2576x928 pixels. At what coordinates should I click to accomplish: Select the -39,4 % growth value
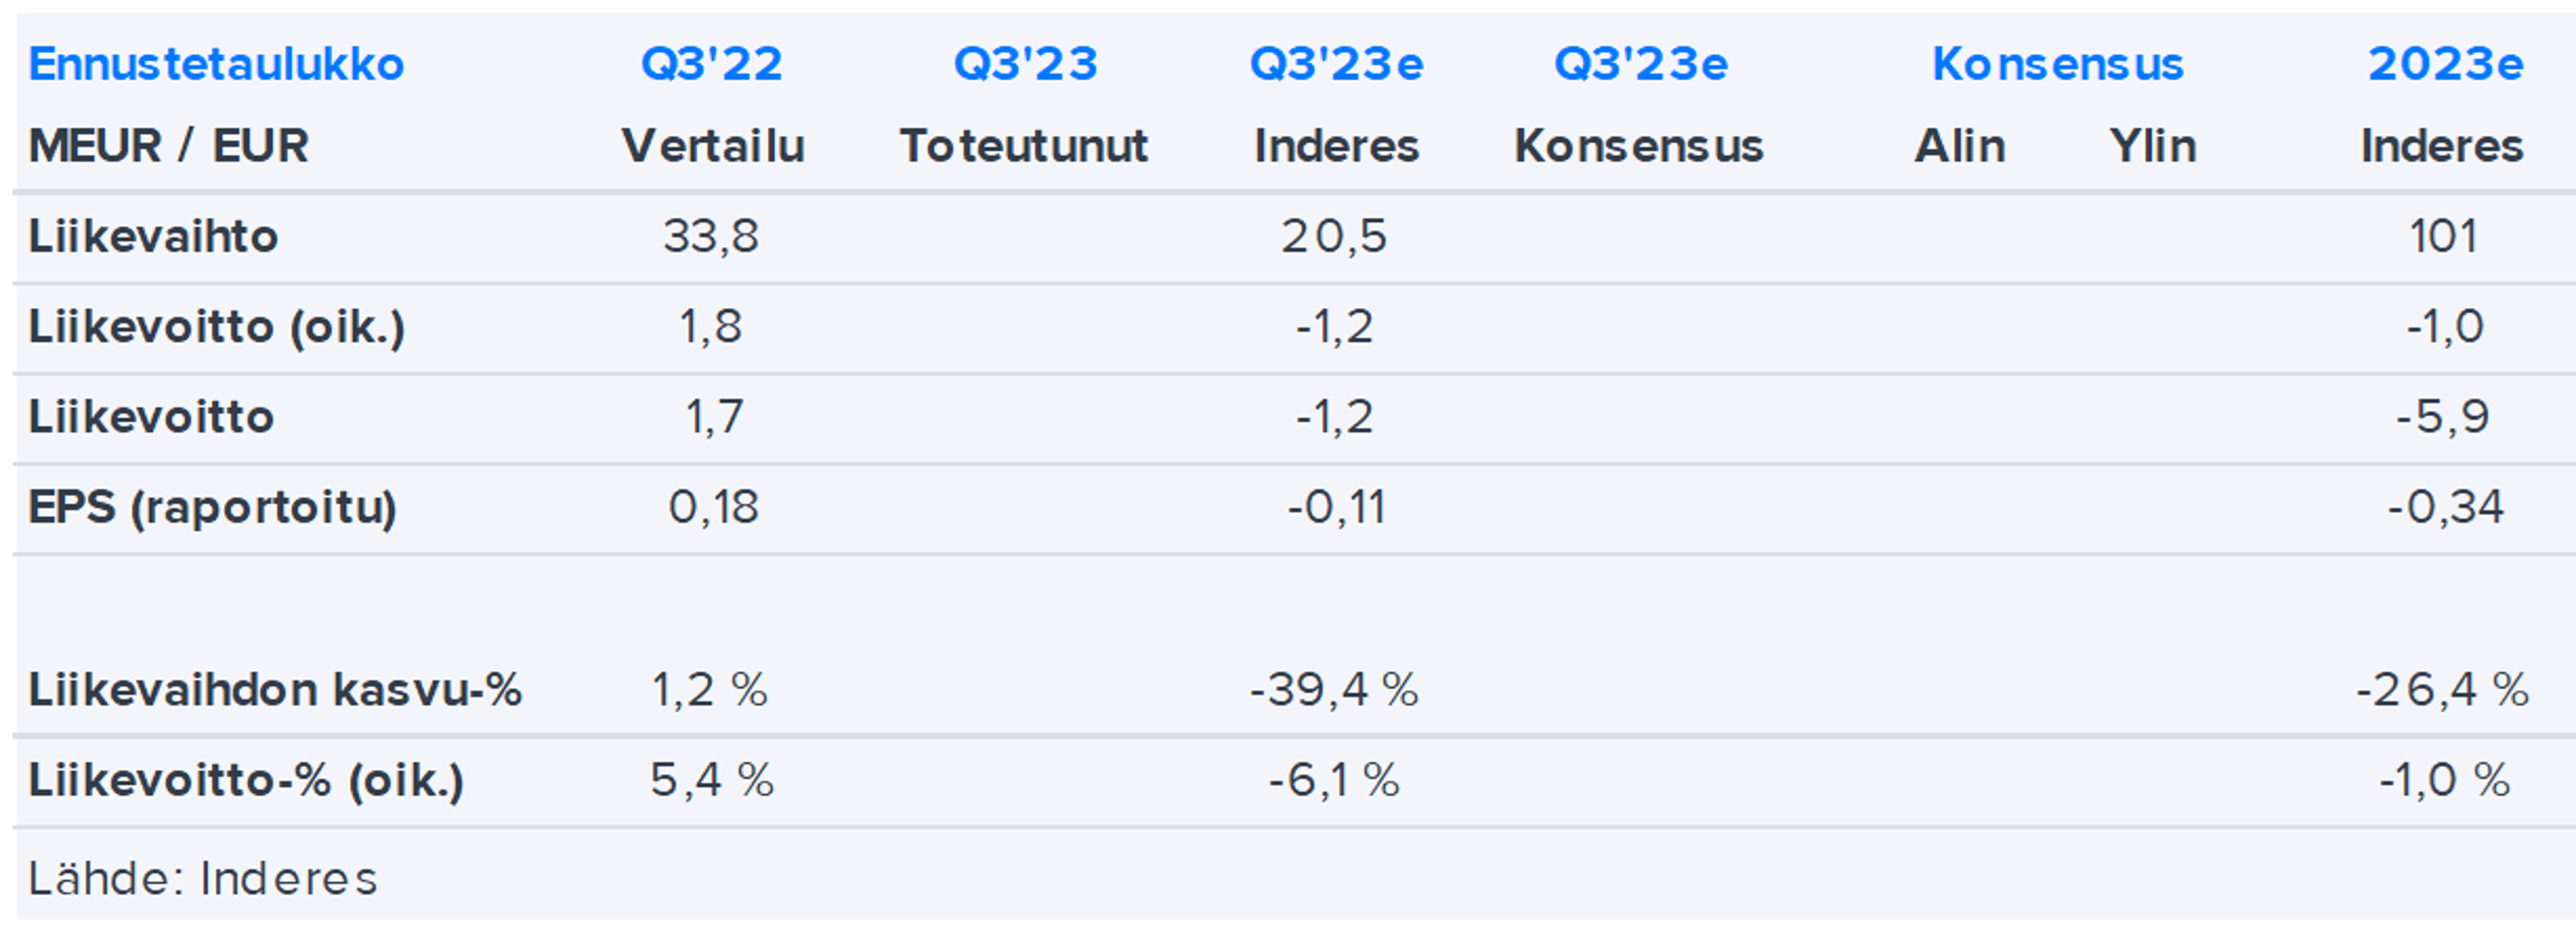[1334, 690]
